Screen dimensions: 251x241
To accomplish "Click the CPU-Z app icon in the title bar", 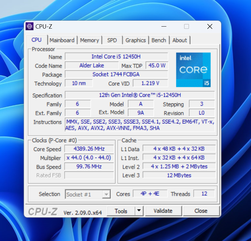I will tap(30, 26).
